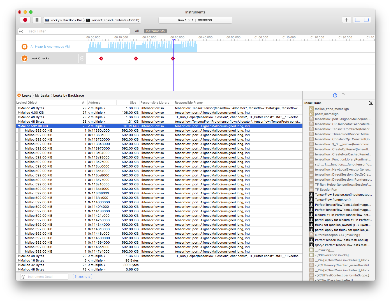Viewport: 391px width, 303px height.
Task: Click the terminal icon beside PerfectTensorFlowTests
Action: 88,20
